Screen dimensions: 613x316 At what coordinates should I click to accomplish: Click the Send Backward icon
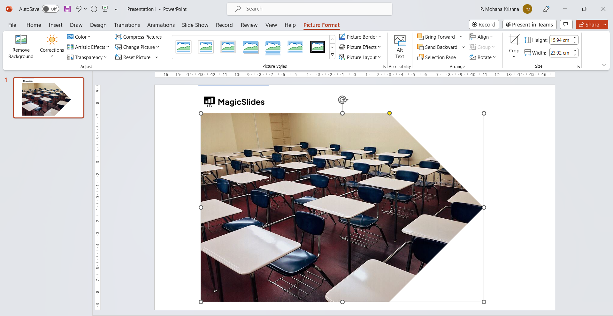tap(420, 47)
